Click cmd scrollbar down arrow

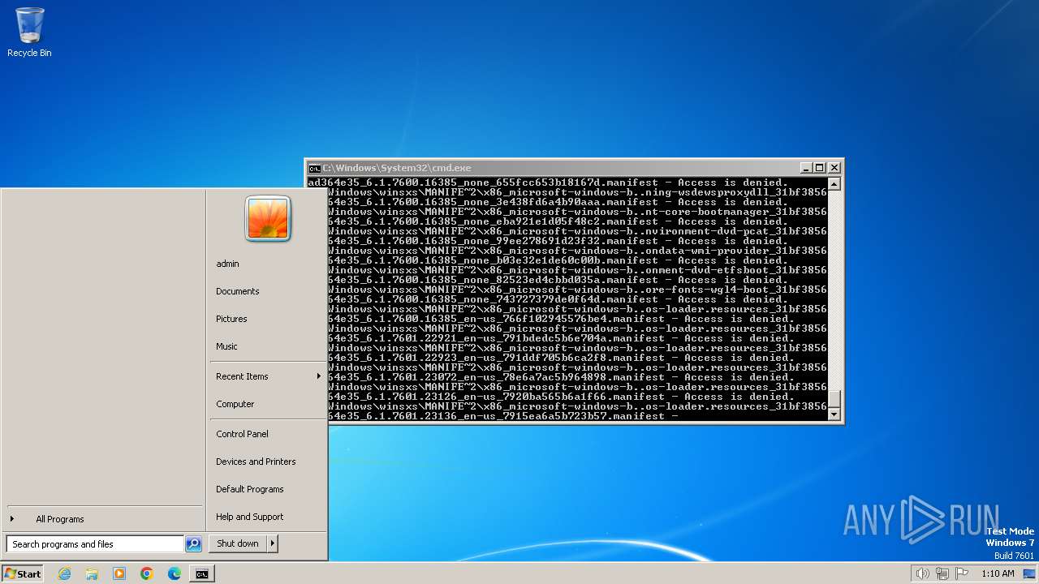tap(834, 414)
